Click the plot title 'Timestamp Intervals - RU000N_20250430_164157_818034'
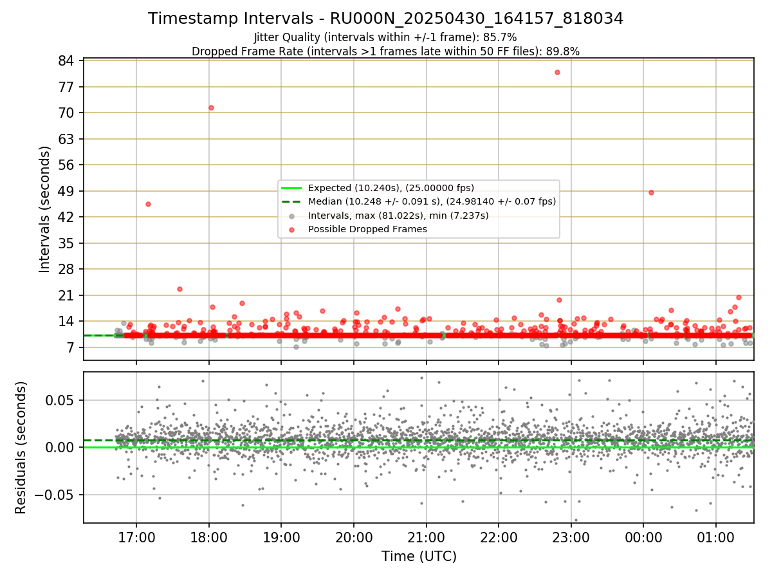Image resolution: width=772 pixels, height=579 pixels. tap(385, 19)
